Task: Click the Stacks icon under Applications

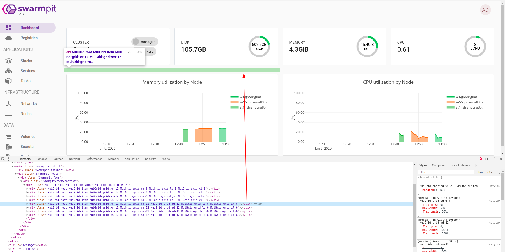Action: 9,61
